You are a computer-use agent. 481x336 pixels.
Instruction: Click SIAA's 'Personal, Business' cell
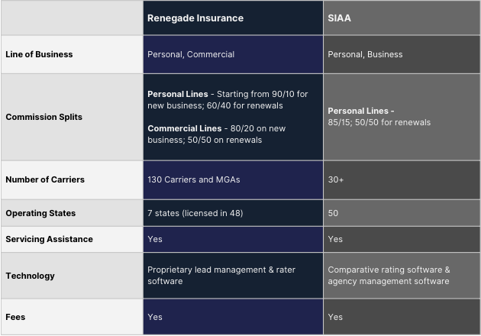(x=365, y=54)
